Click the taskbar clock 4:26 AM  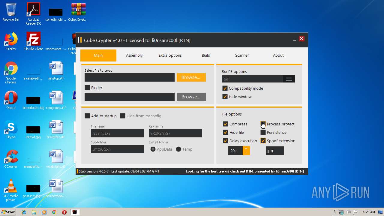[369, 212]
